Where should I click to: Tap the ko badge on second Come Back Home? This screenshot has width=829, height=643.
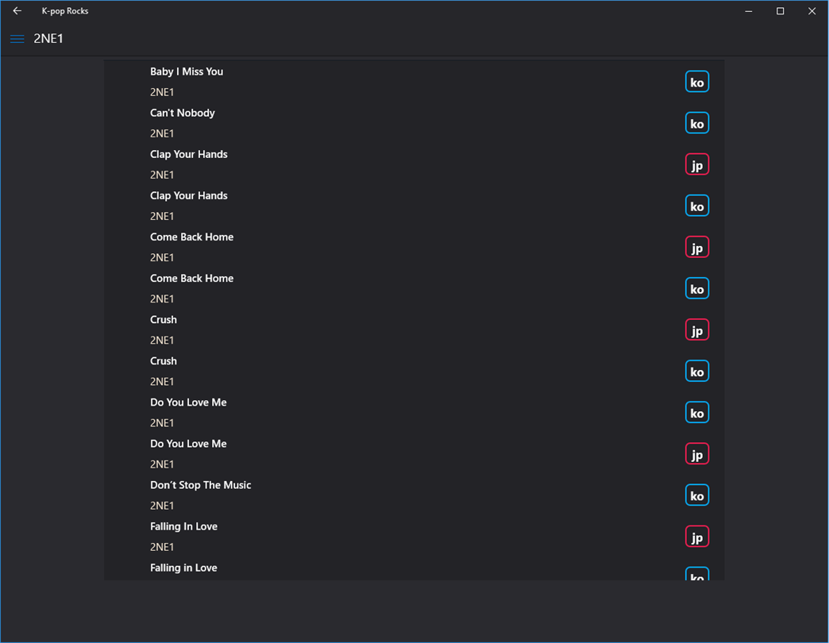697,288
